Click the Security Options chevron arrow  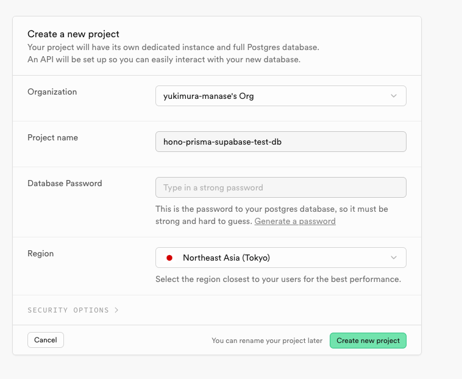(116, 310)
